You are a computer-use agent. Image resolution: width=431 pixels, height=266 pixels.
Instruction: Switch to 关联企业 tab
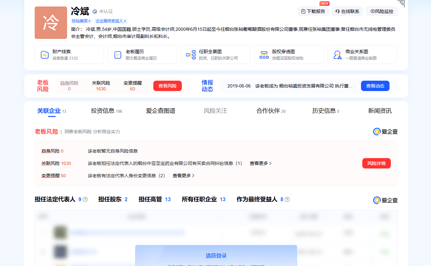click(52, 111)
